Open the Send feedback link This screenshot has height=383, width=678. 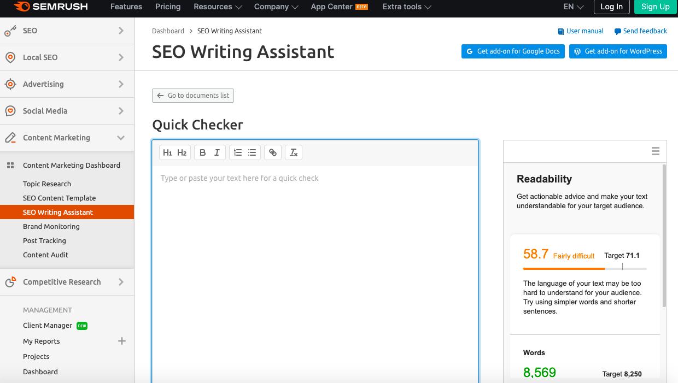641,31
